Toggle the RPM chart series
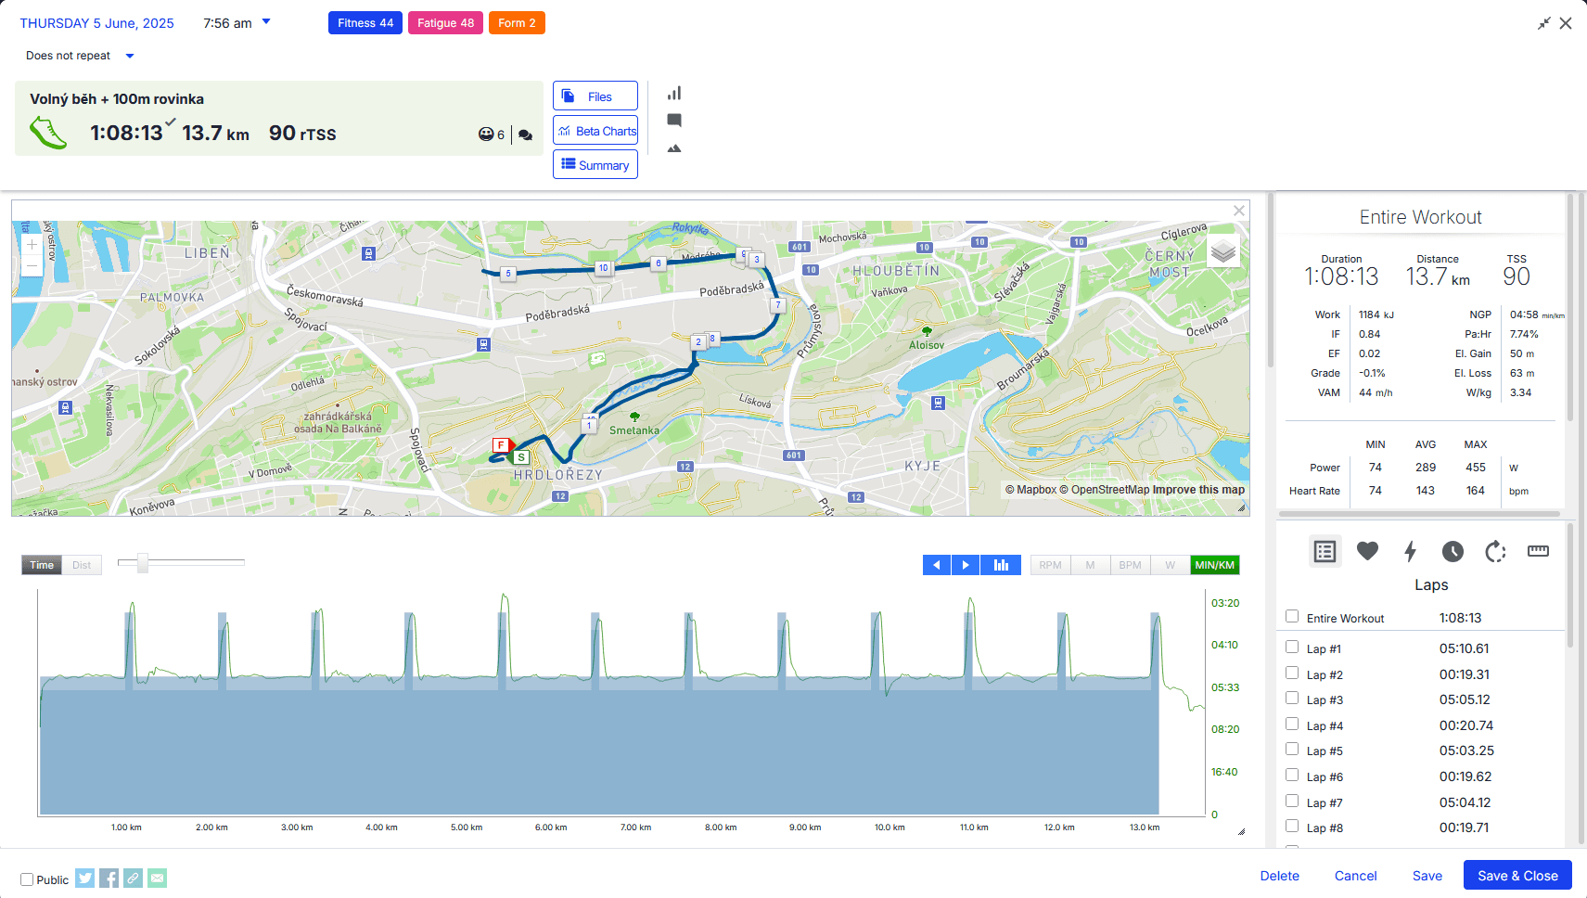The image size is (1587, 898). tap(1051, 565)
